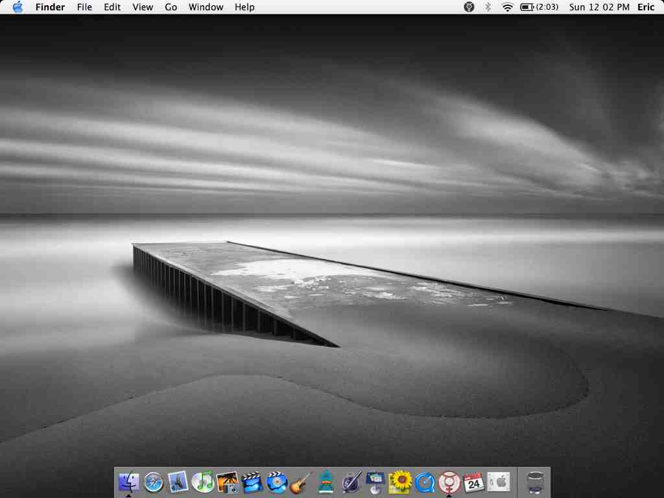The image size is (664, 498).
Task: Click the round symbol menu bar extra
Action: click(x=469, y=7)
